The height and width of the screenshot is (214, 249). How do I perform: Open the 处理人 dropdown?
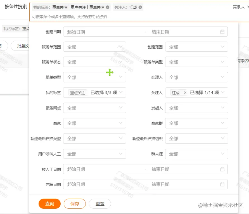(x=196, y=77)
